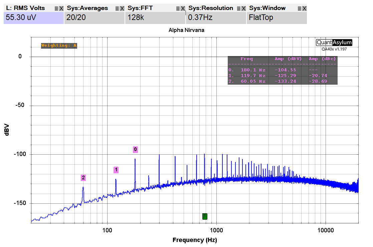Close the Sys:Resolution tile
This screenshot has height=247, width=373.
click(243, 9)
